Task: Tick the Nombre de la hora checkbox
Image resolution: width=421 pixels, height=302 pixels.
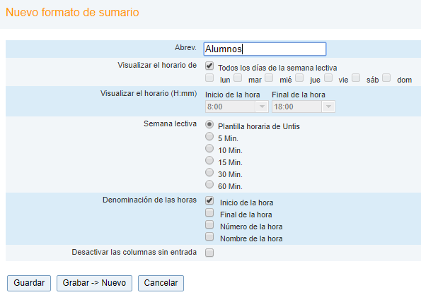Action: click(x=209, y=236)
